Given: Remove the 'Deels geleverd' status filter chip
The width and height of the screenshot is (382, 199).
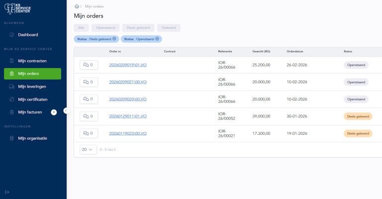Looking at the screenshot, I should [x=114, y=39].
